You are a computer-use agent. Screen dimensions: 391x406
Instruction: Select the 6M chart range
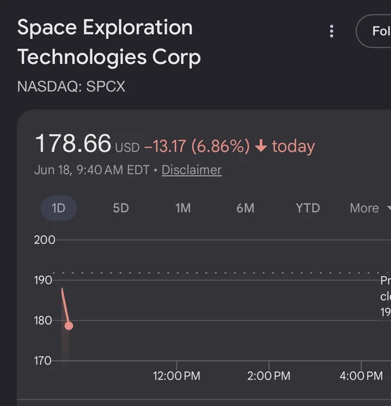coord(245,208)
